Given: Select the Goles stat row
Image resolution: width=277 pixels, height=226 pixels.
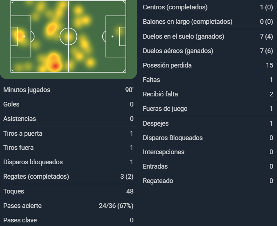Looking at the screenshot, I should (68, 104).
